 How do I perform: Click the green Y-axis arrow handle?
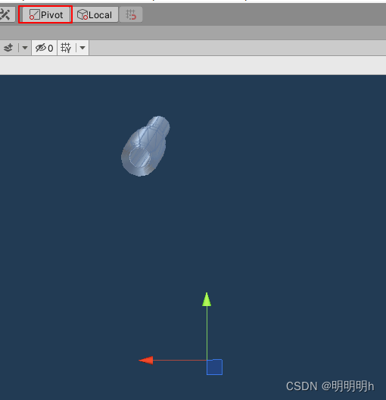(207, 299)
